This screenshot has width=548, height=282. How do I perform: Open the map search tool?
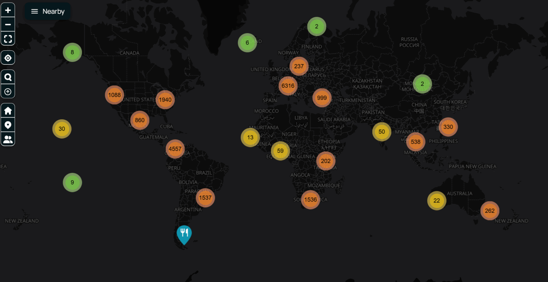click(x=8, y=77)
